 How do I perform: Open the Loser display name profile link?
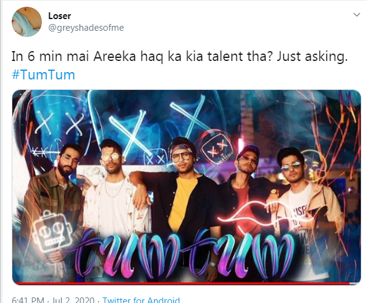coord(60,16)
